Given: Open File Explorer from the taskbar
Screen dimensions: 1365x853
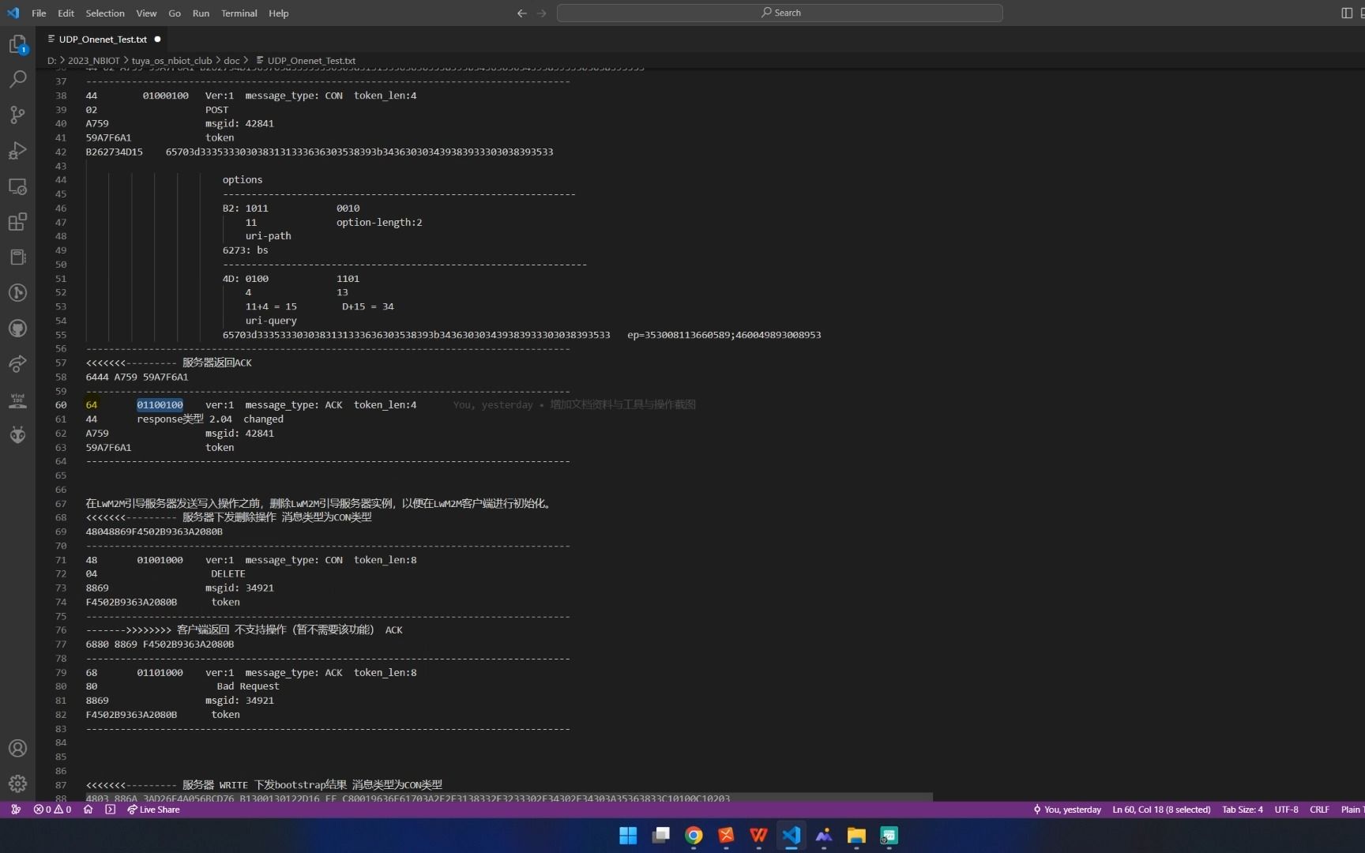Looking at the screenshot, I should [856, 836].
